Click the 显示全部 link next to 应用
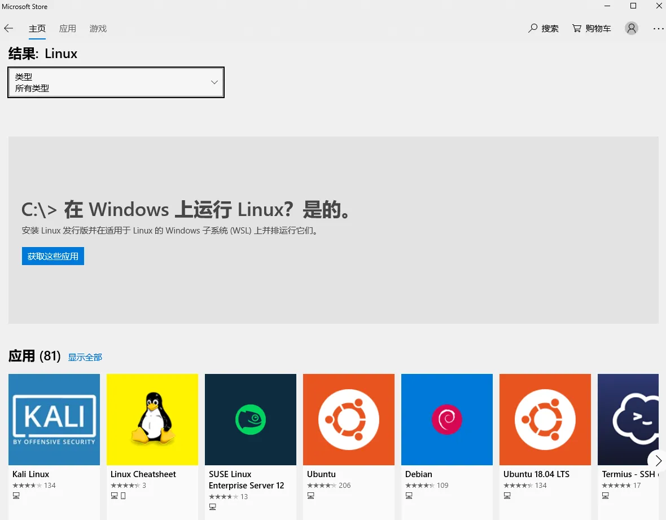The height and width of the screenshot is (520, 666). [85, 358]
